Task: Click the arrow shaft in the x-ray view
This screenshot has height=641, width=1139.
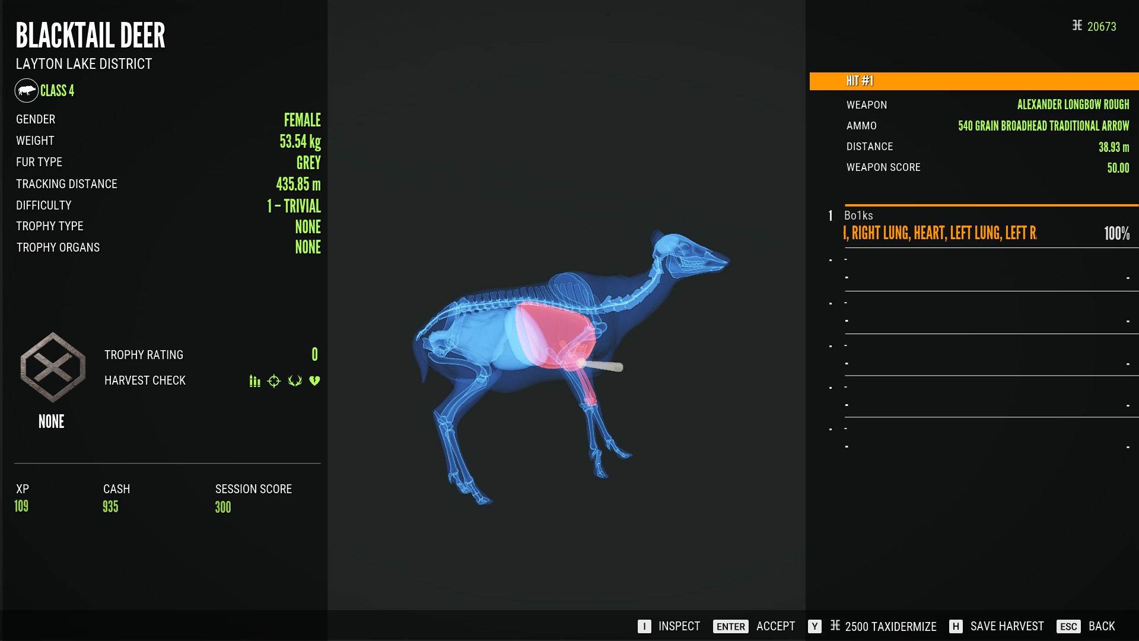Action: pyautogui.click(x=600, y=366)
